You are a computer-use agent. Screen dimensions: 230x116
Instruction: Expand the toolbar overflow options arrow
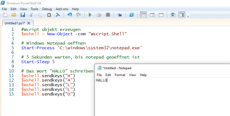click(x=188, y=16)
